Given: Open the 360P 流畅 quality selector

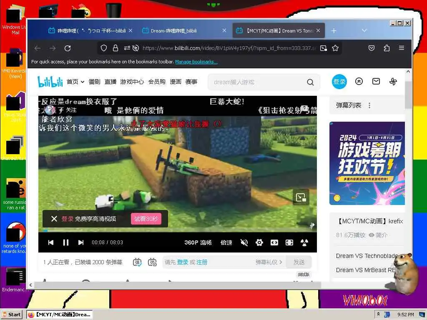Looking at the screenshot, I should coord(198,242).
